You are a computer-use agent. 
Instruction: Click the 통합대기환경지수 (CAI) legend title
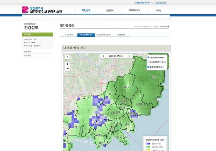pos(155,140)
